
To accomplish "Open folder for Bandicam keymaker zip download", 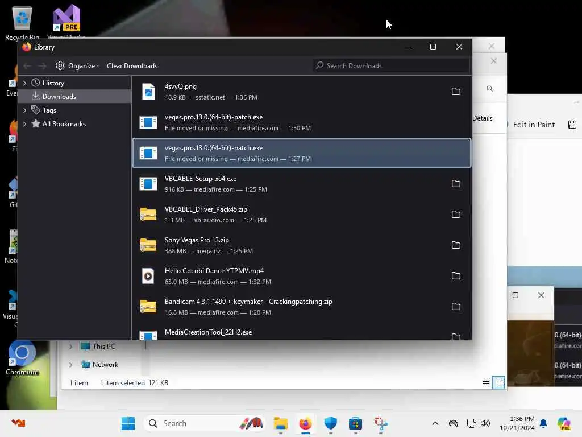I will pos(456,307).
